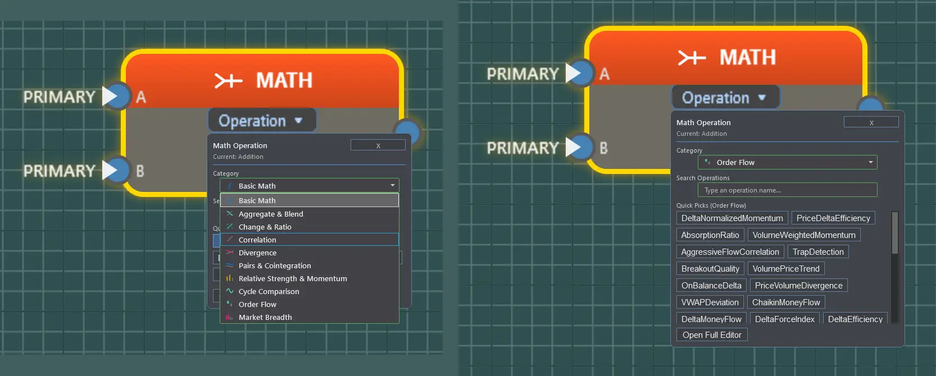Choose Basic Math in the open category list
This screenshot has height=376, width=936.
coord(310,200)
